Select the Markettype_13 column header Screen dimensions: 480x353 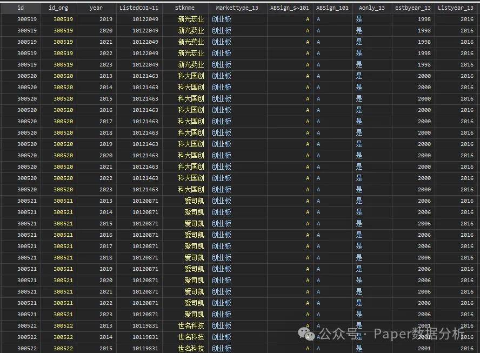pos(237,8)
